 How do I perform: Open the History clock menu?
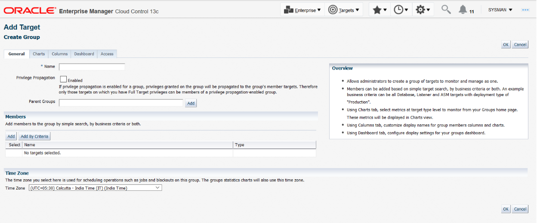401,10
